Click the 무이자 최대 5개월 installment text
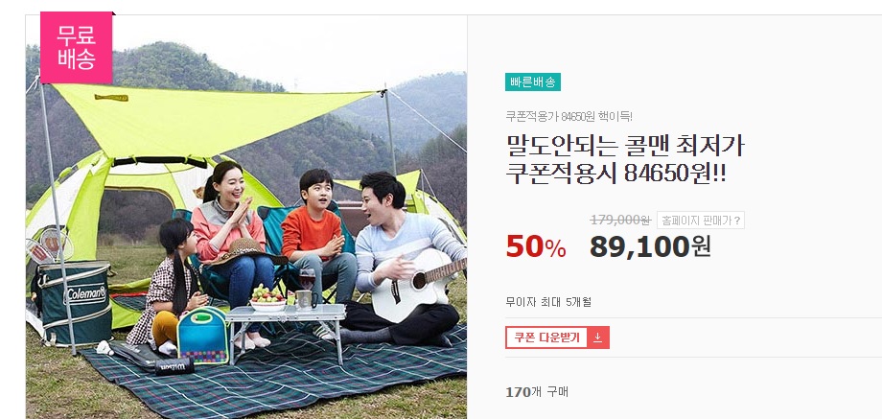The height and width of the screenshot is (419, 882). (548, 302)
